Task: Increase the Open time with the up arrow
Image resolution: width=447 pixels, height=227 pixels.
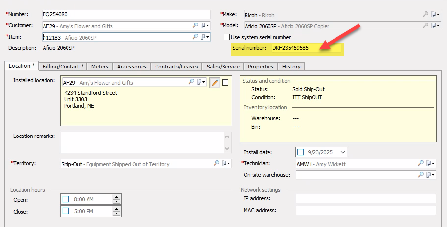Action: (x=116, y=197)
